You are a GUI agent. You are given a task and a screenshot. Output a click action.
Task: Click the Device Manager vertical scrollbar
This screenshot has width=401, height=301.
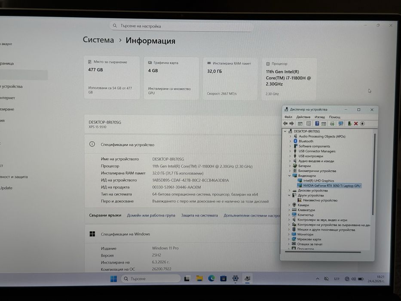pos(373,174)
